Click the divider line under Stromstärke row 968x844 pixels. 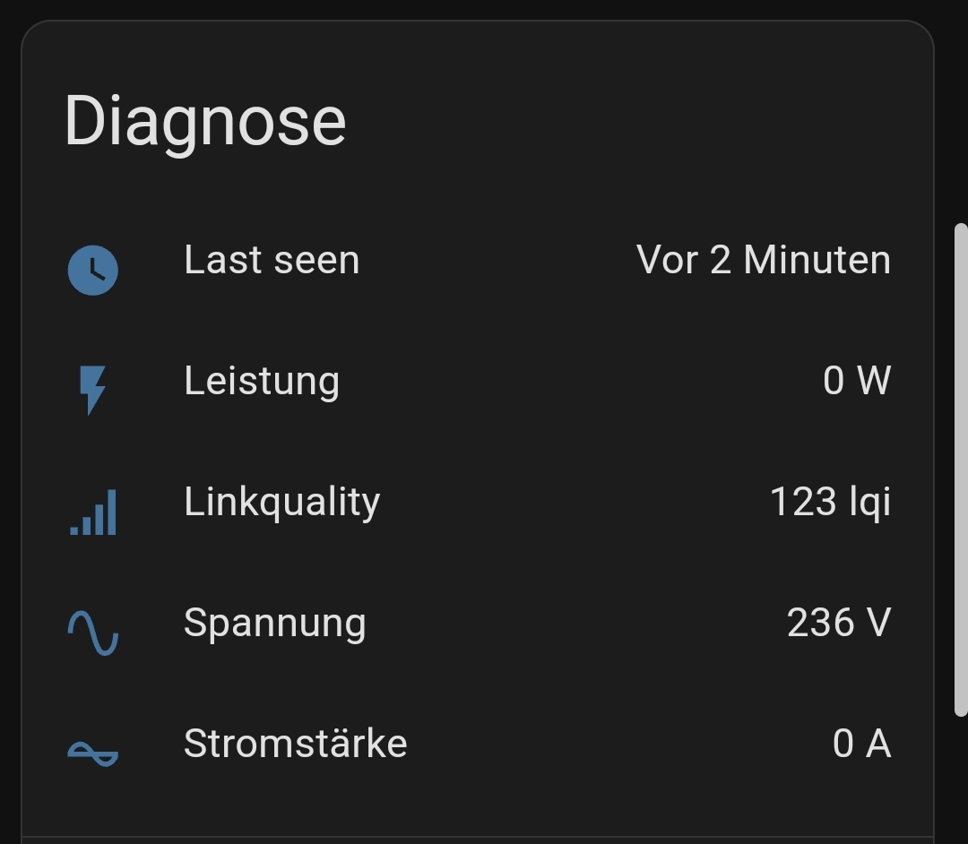point(478,837)
